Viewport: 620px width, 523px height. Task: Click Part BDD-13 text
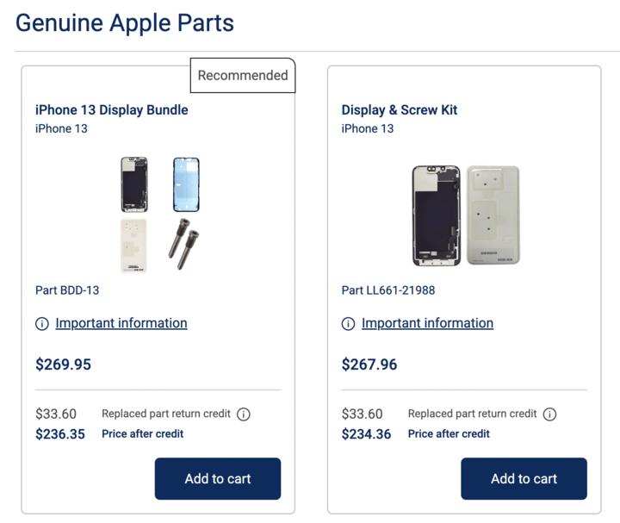coord(67,290)
